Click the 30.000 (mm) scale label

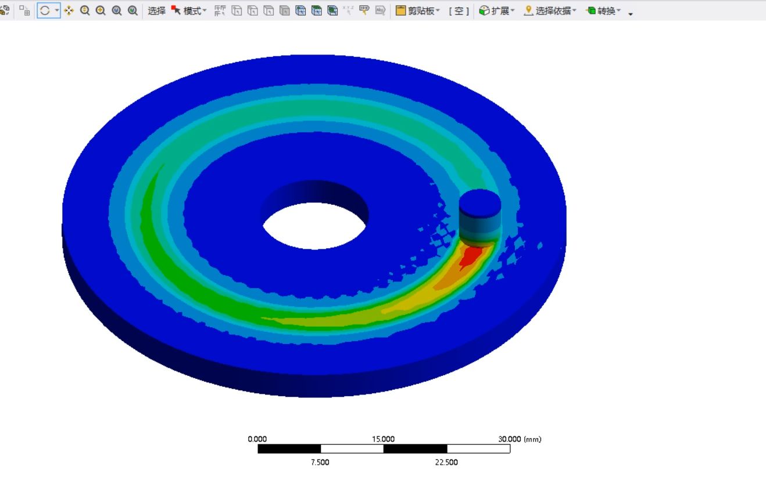click(520, 439)
